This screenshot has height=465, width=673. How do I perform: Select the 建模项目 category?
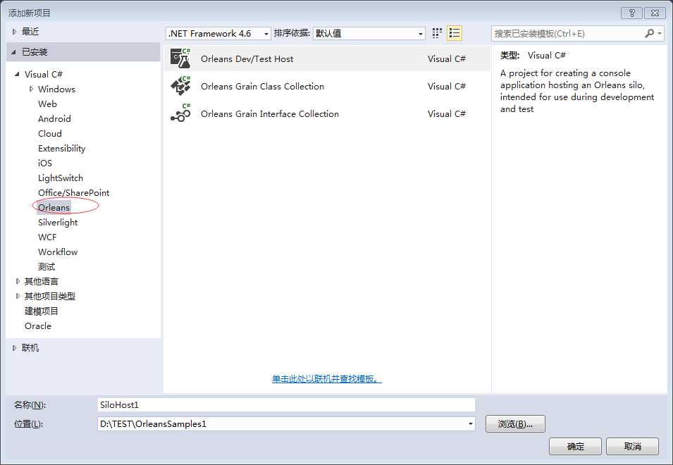(x=41, y=311)
